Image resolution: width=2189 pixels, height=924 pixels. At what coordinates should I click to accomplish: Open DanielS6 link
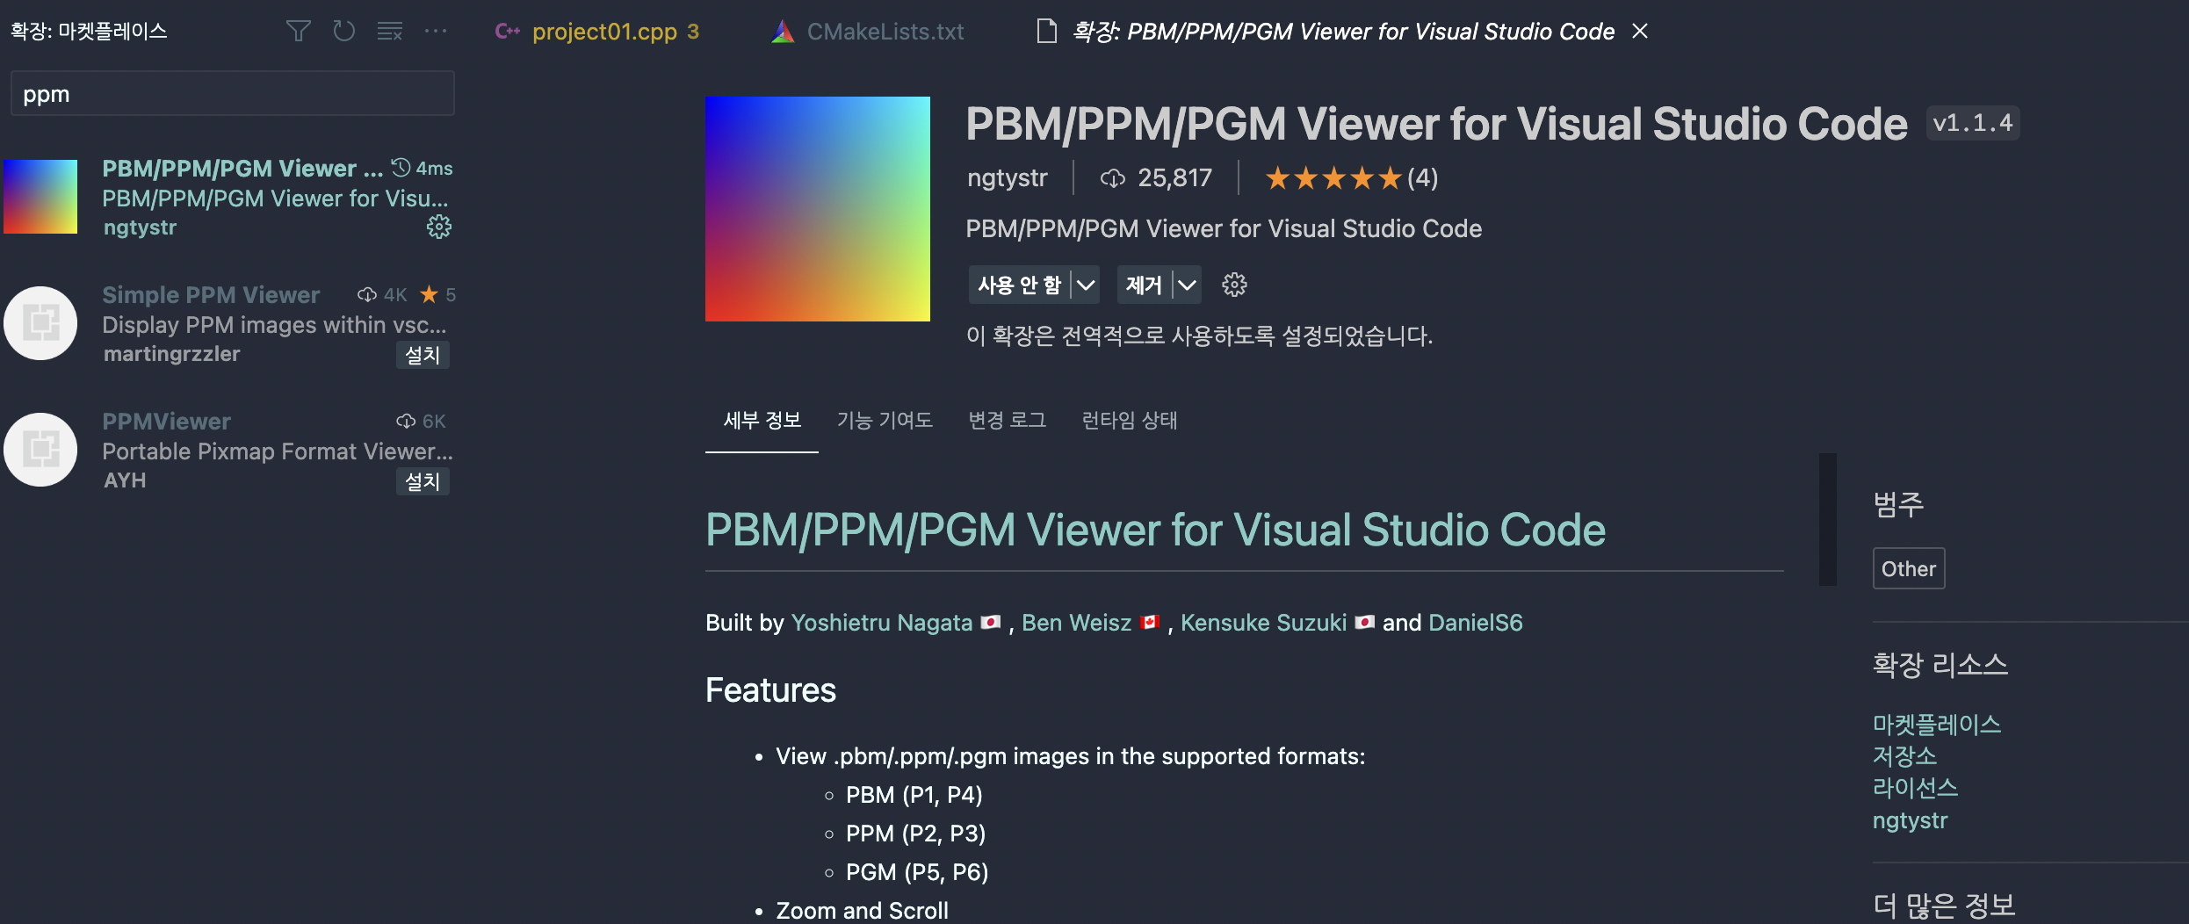click(x=1476, y=623)
